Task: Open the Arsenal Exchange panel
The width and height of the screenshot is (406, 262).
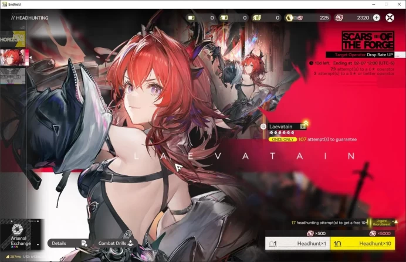Action: (21, 234)
